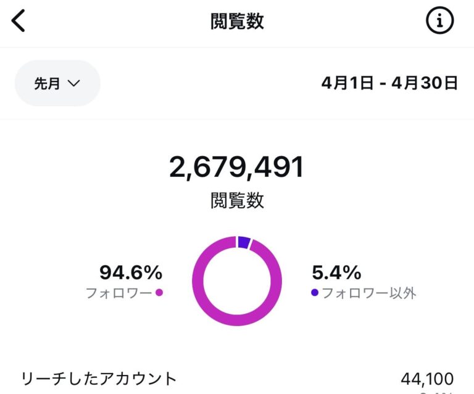Click the chevron beside 先月

[x=74, y=84]
